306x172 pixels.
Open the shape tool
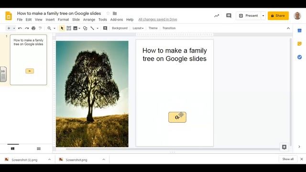click(x=85, y=28)
